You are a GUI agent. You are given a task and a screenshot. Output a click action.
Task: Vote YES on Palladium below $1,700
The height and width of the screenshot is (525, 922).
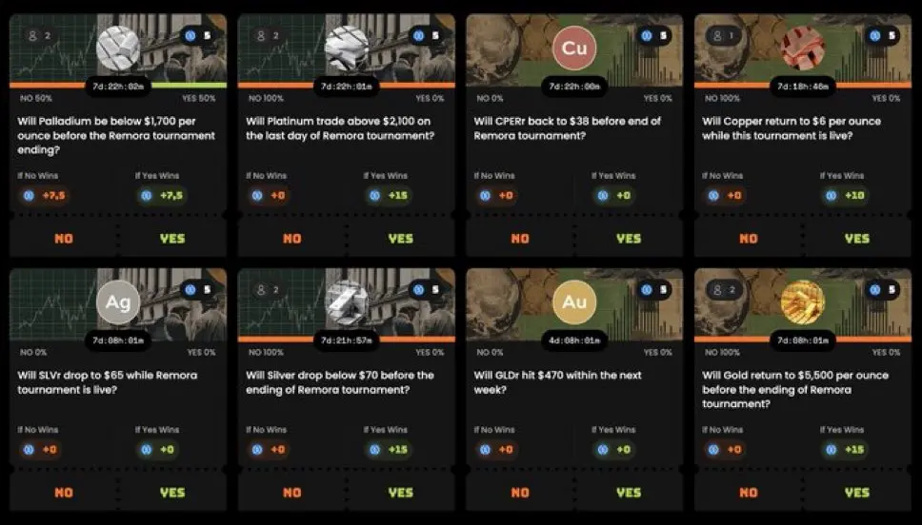pyautogui.click(x=172, y=239)
